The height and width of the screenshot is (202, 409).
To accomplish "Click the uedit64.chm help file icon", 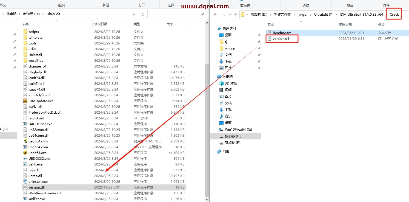I will point(25,141).
